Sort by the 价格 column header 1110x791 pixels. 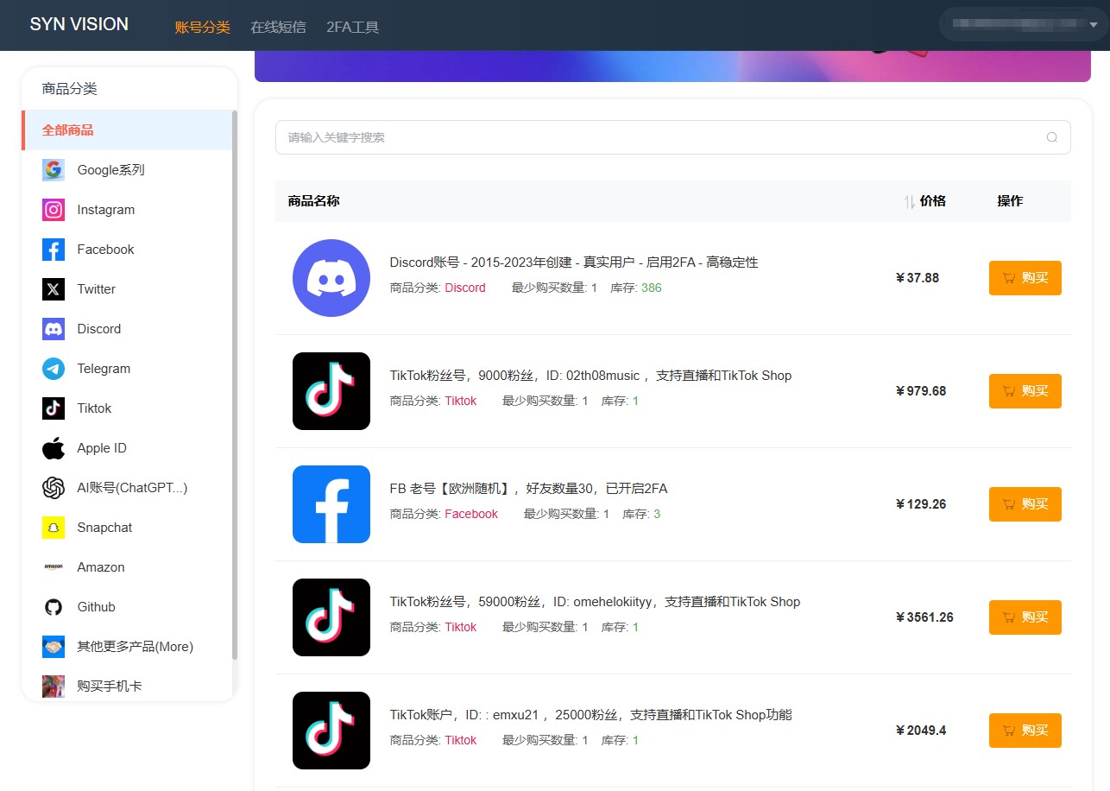[x=933, y=201]
